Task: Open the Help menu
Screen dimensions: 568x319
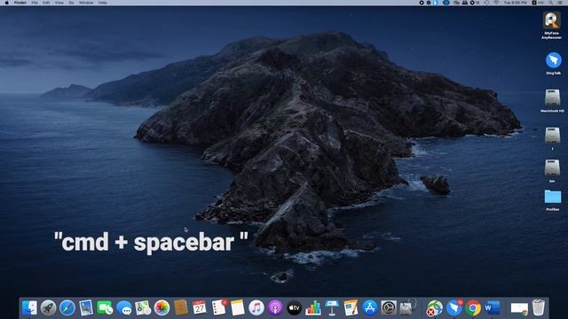Action: point(103,3)
